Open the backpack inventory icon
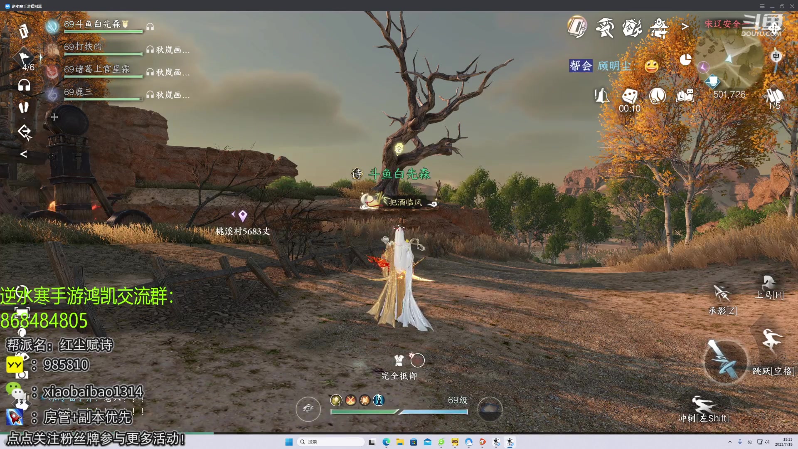Viewport: 798px width, 449px height. [x=24, y=31]
